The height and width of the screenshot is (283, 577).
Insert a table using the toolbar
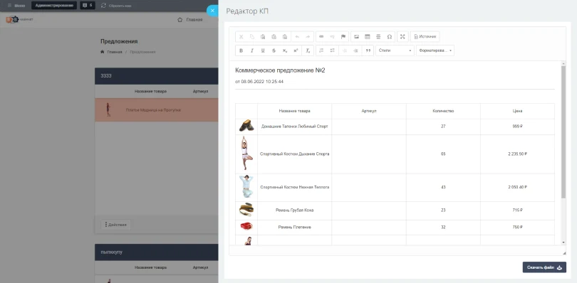(368, 37)
